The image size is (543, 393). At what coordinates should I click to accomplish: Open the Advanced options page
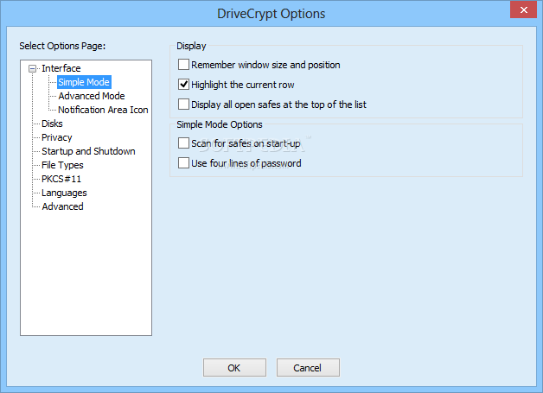pos(62,206)
